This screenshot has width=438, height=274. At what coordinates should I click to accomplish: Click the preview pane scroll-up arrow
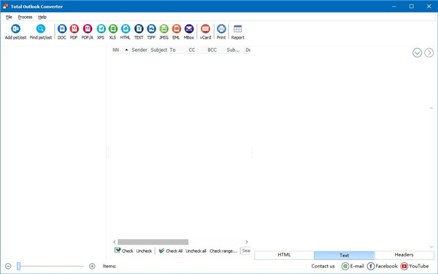(431, 108)
